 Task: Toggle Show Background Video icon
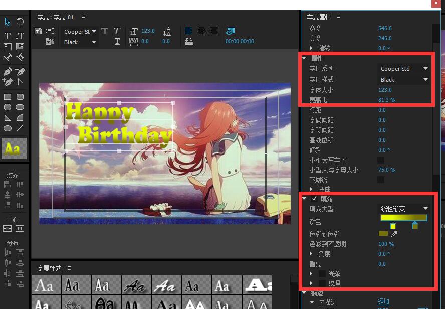[x=230, y=31]
